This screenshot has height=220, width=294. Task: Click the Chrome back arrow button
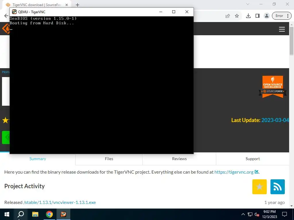click(6, 16)
